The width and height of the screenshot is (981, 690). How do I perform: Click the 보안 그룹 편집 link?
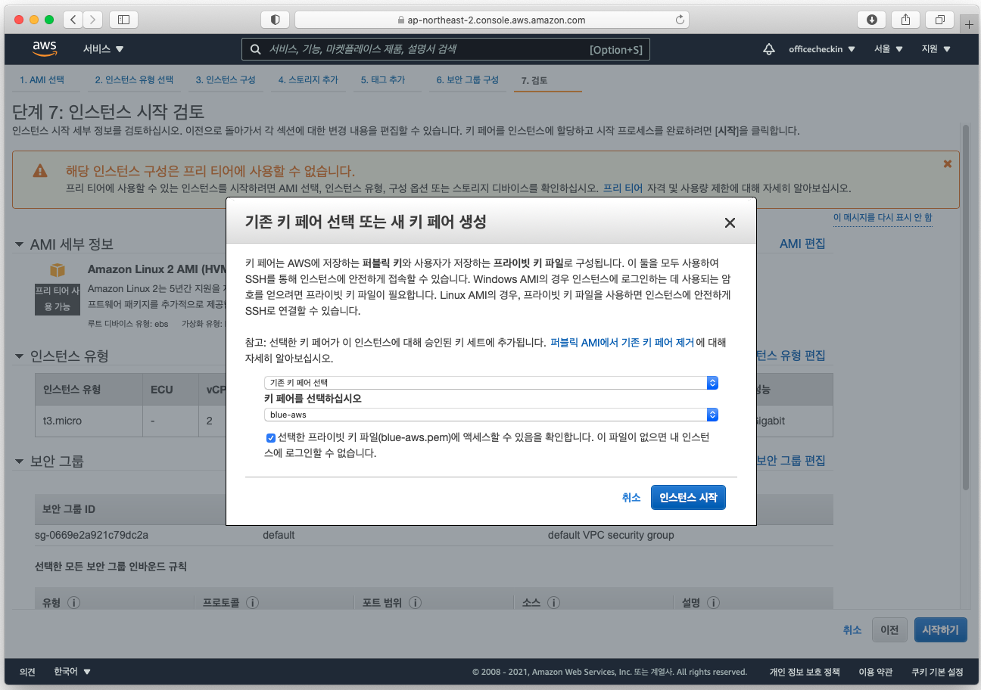coord(791,460)
